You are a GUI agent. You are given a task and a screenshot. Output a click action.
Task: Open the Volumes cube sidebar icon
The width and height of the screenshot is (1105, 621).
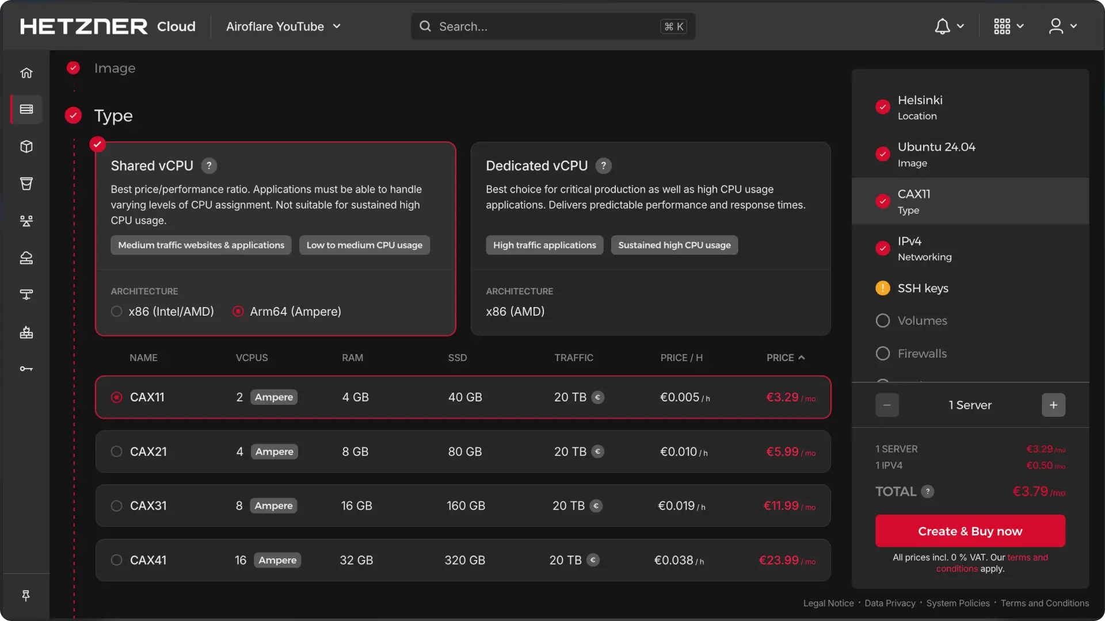coord(26,147)
